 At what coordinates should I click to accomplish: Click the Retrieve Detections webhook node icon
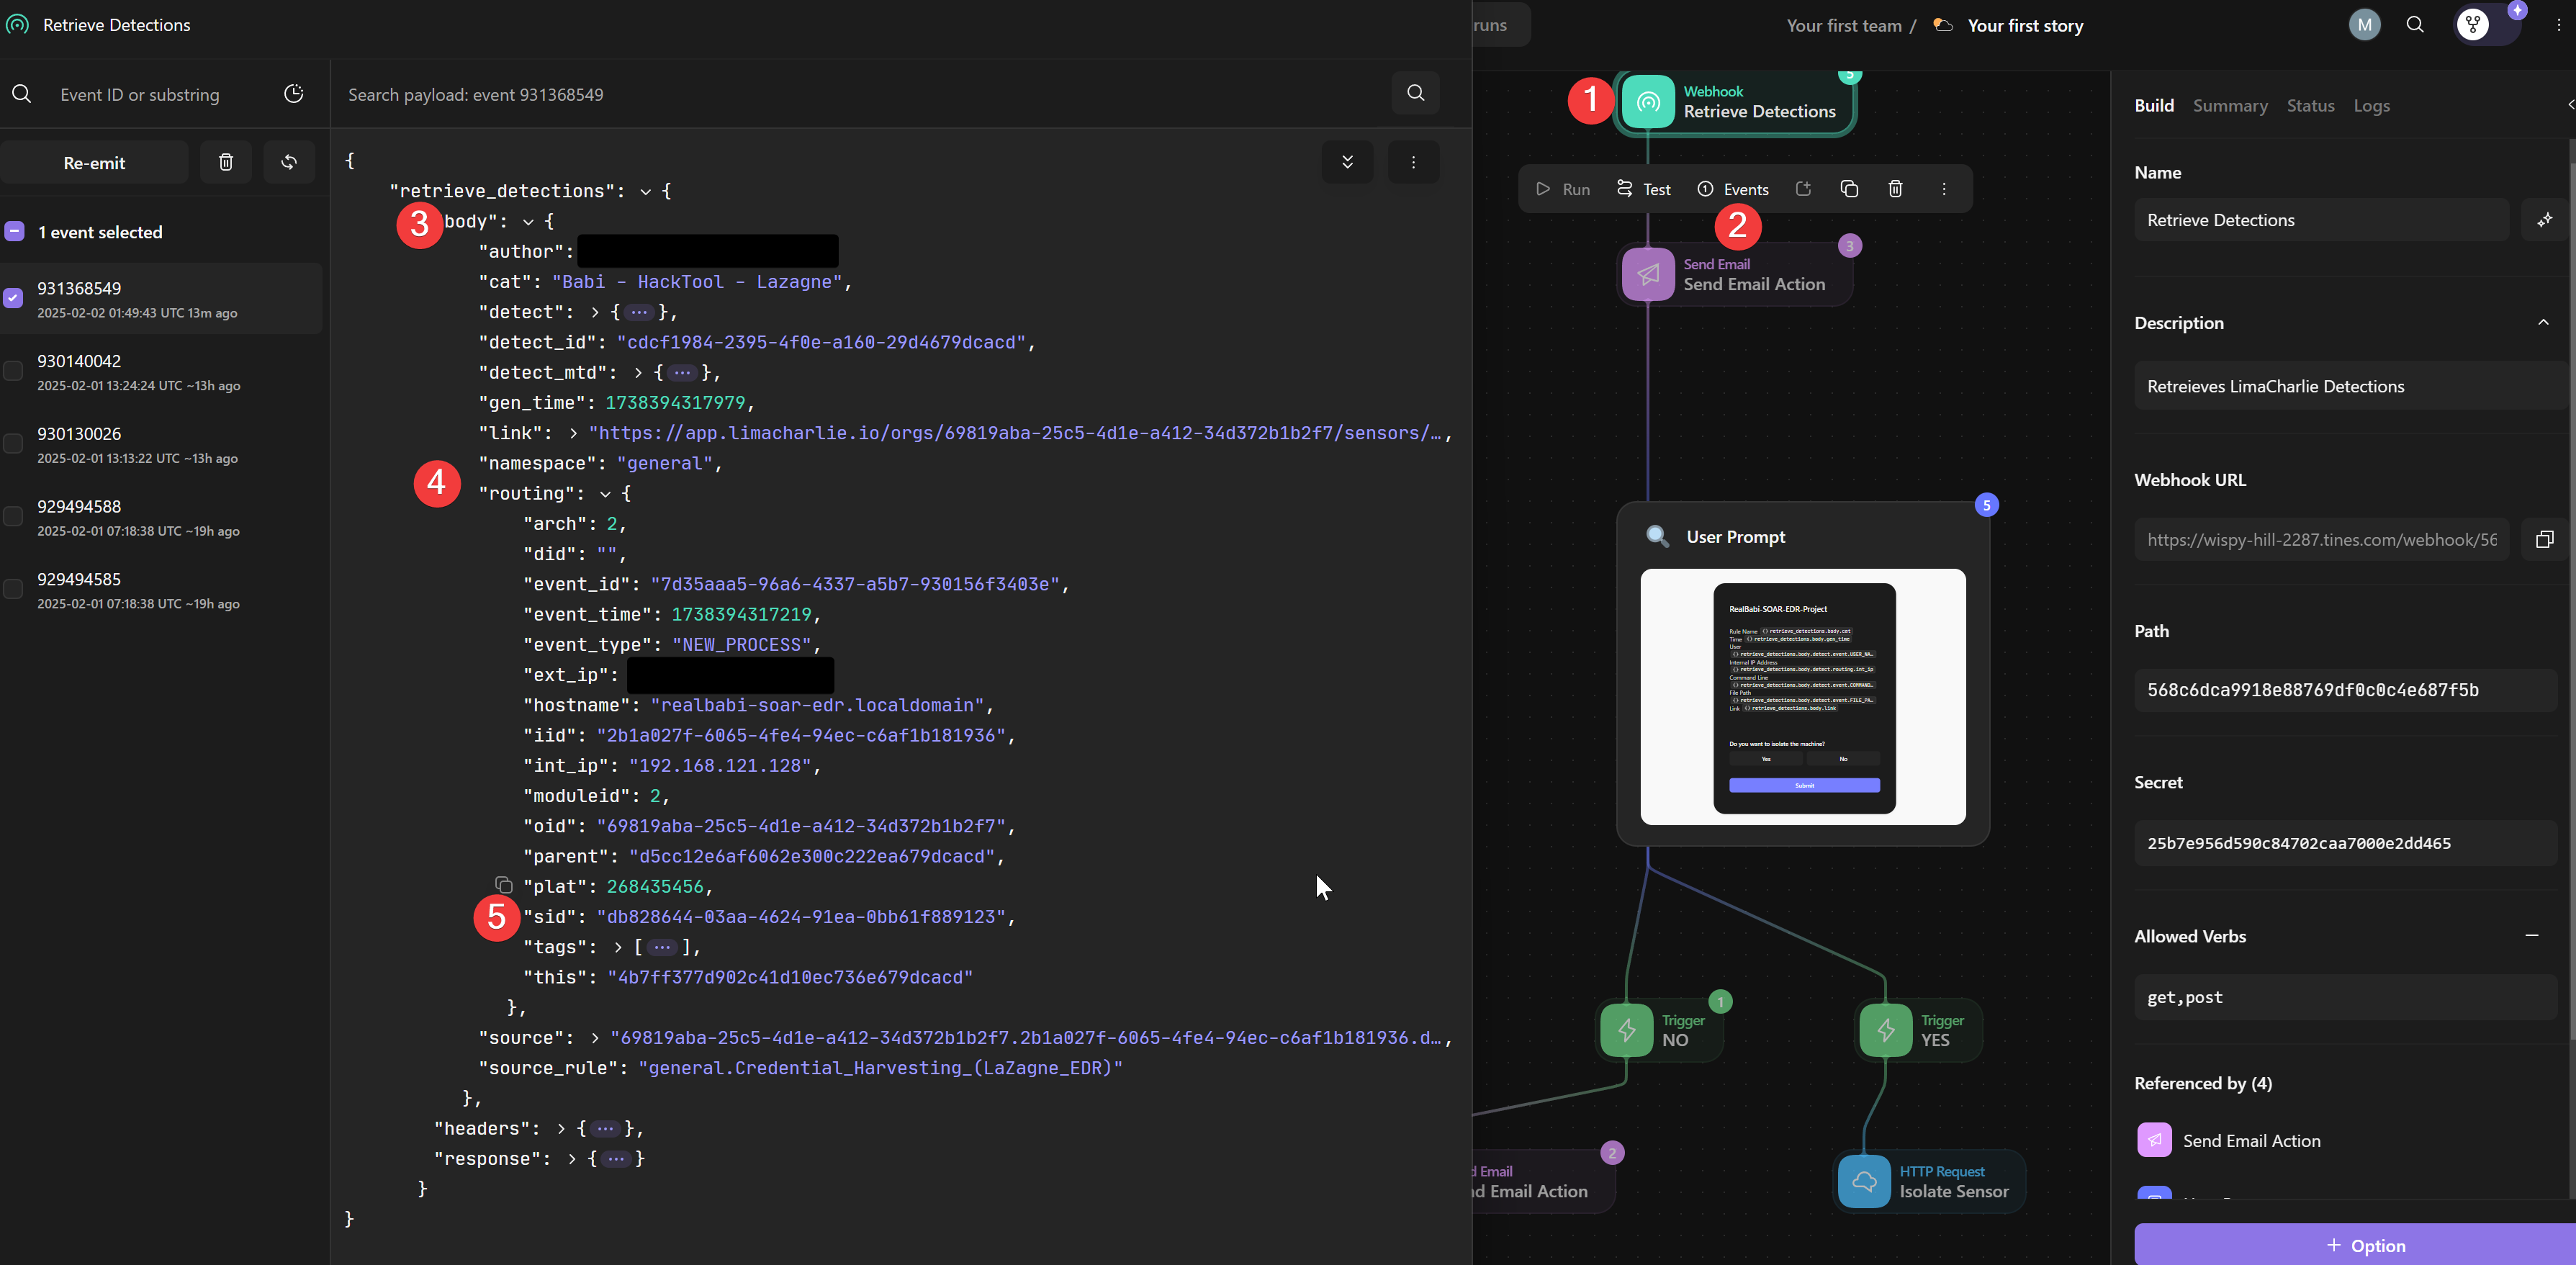pyautogui.click(x=1648, y=101)
